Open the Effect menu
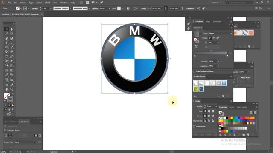Viewport: 273px width, 153px height. click(x=47, y=3)
